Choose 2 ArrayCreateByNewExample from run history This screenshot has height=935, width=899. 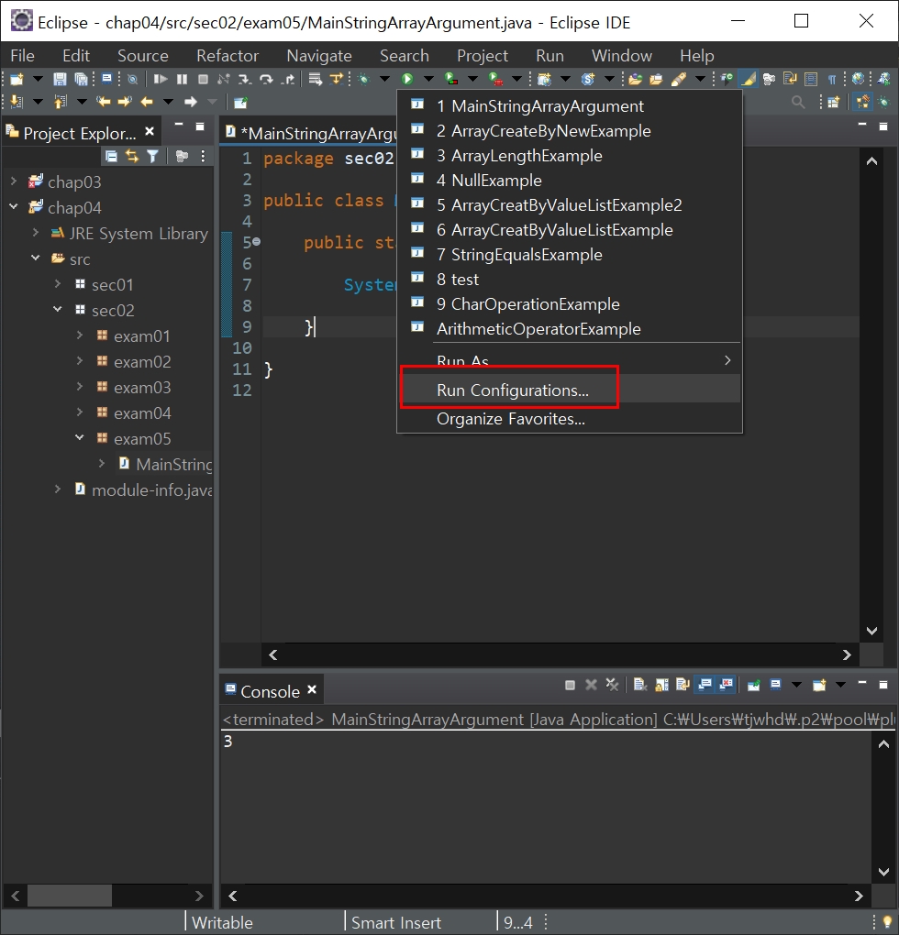click(569, 130)
